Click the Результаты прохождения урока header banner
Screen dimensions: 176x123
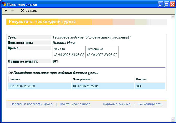click(87, 22)
